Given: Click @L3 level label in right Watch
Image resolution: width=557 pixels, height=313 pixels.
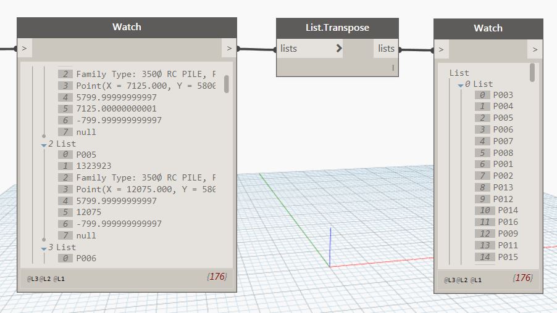Looking at the screenshot, I should point(450,280).
